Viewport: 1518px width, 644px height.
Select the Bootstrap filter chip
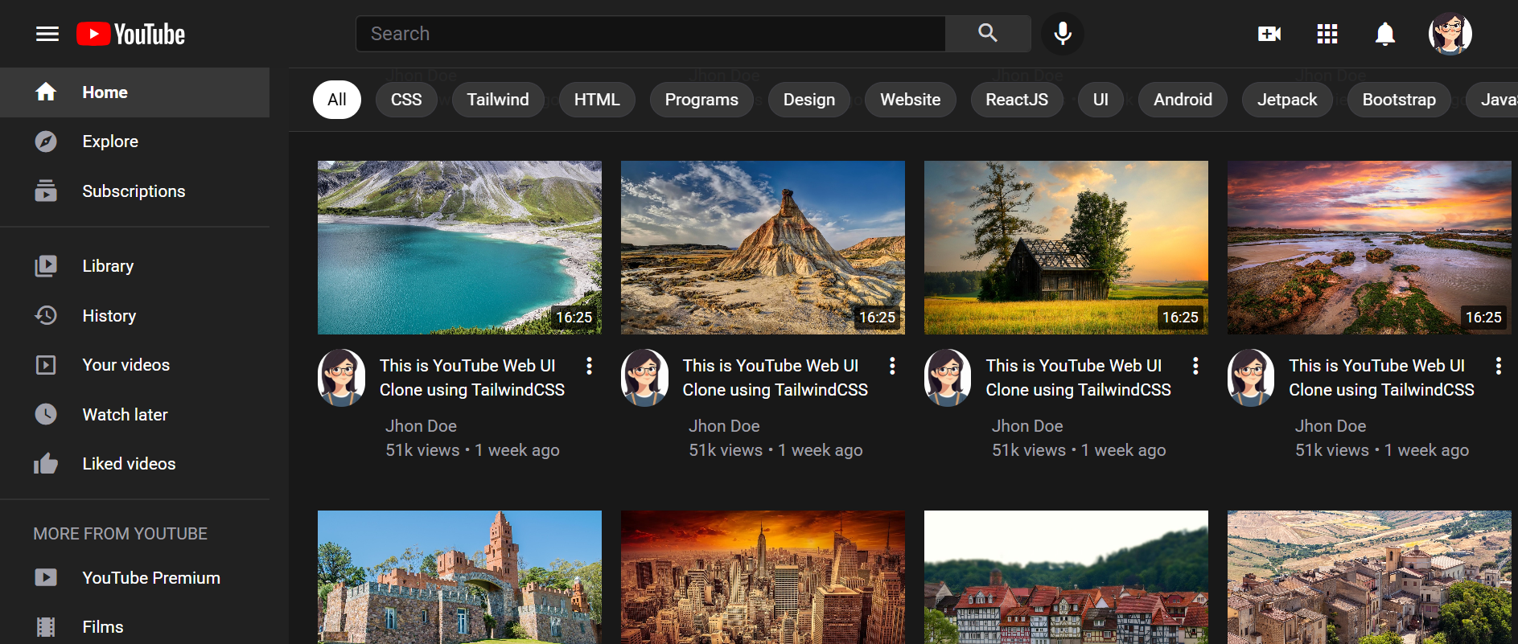click(x=1399, y=100)
